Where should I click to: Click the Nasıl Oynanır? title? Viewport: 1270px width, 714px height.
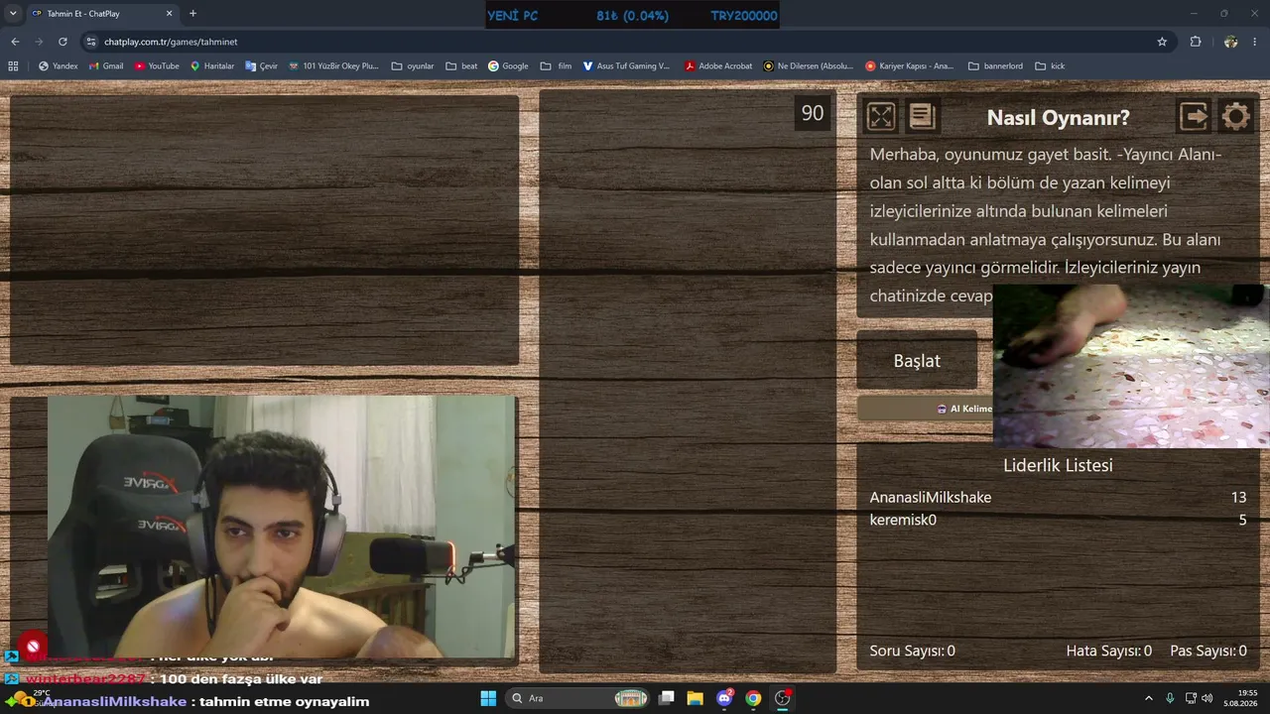[1059, 117]
